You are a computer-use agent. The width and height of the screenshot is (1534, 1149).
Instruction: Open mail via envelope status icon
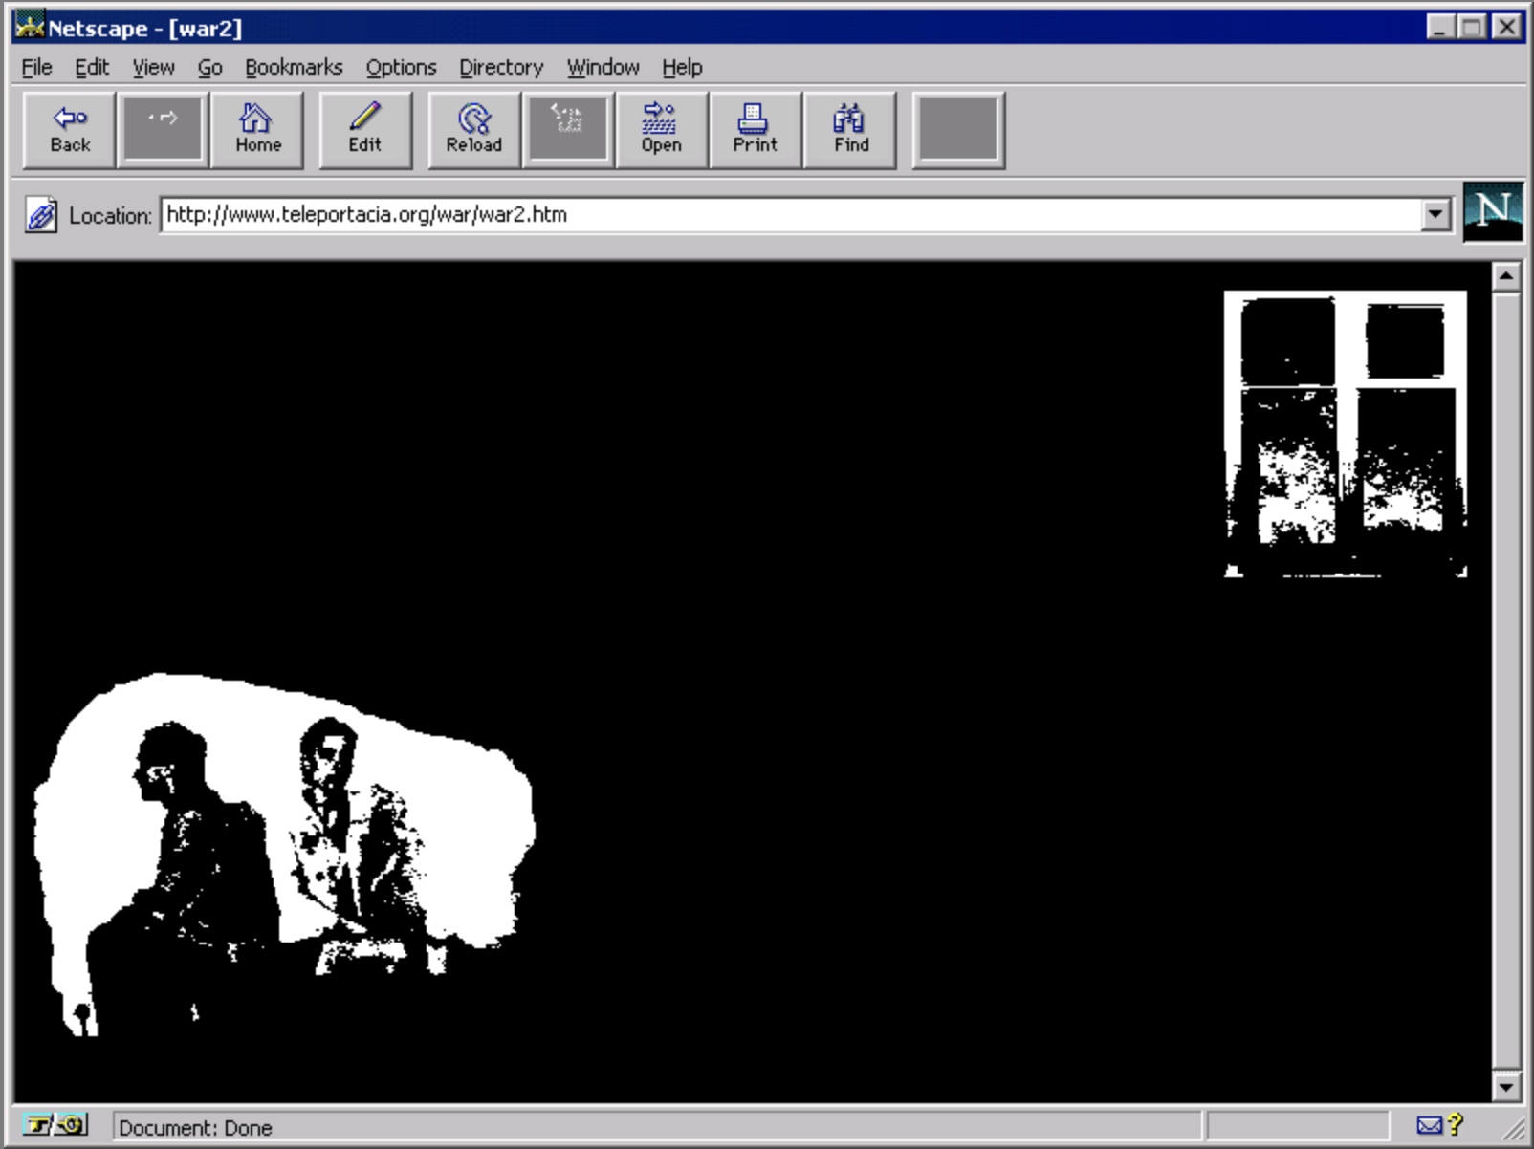point(1429,1125)
